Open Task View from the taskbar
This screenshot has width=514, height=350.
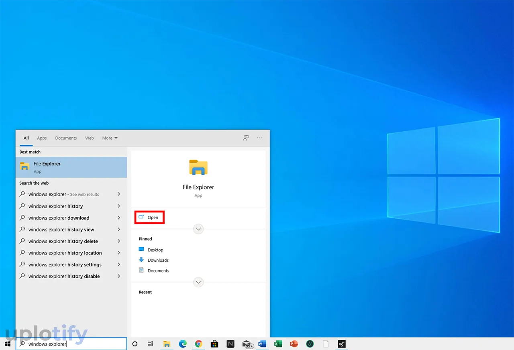click(150, 344)
